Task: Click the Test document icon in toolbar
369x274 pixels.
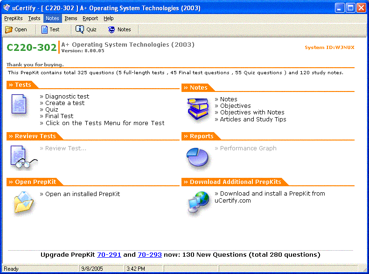Action: point(44,29)
